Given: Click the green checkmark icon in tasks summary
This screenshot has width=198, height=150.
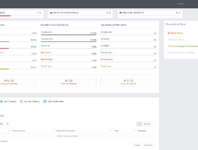Looking at the screenshot, I should 169,46.
